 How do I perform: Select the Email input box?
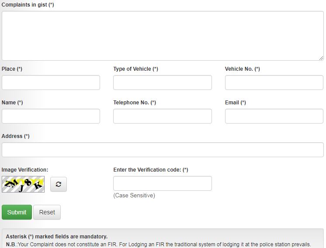tap(274, 116)
